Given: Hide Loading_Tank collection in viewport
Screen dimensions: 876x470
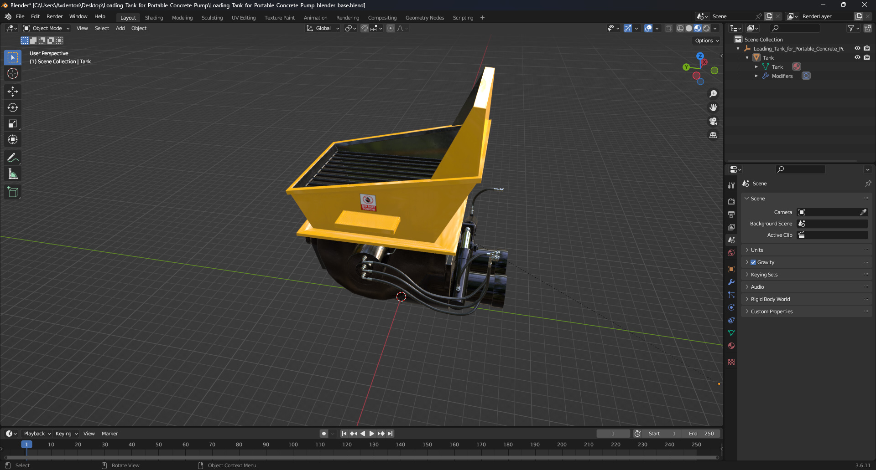Looking at the screenshot, I should coord(857,48).
